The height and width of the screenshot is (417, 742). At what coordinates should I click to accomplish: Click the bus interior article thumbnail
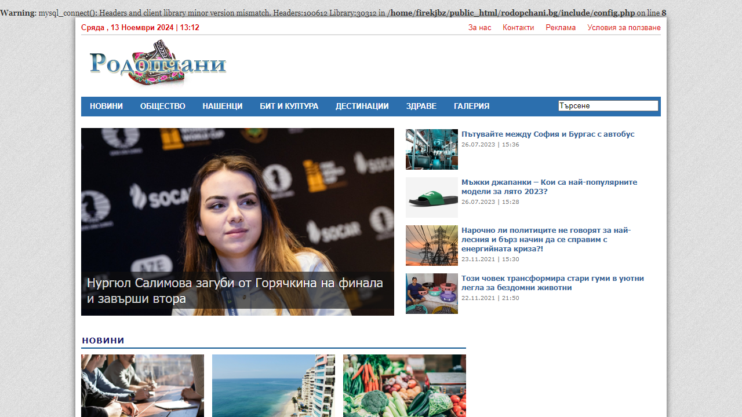[431, 149]
